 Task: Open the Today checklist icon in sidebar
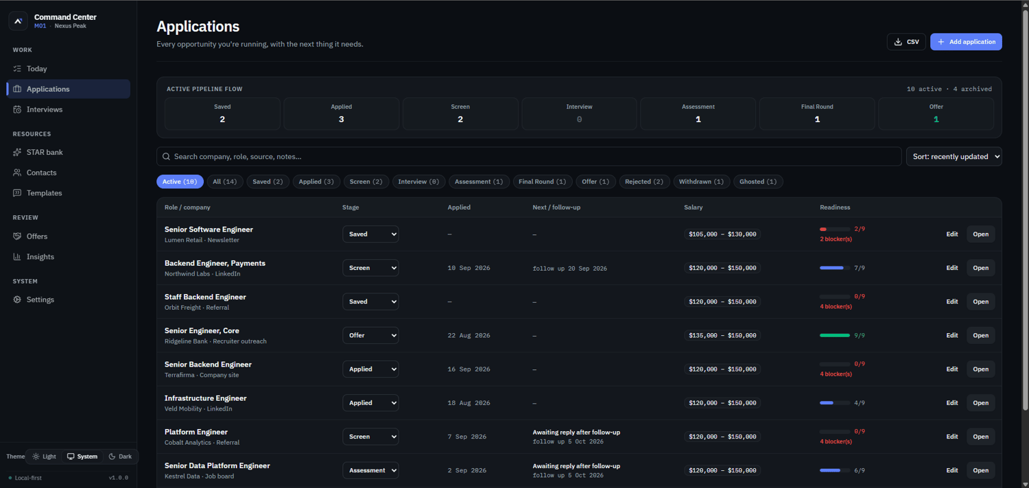17,69
